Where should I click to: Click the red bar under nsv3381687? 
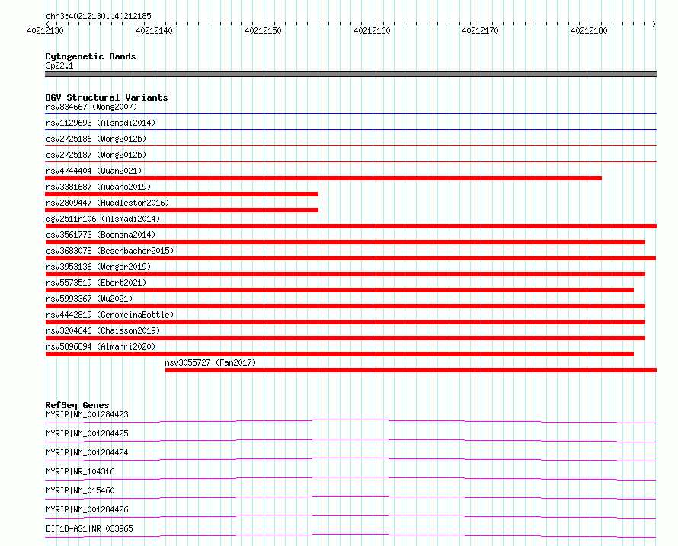[x=181, y=194]
